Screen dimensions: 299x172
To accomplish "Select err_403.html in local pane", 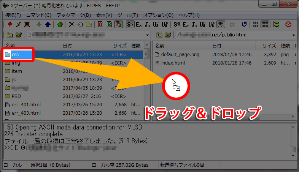I will (23, 113).
